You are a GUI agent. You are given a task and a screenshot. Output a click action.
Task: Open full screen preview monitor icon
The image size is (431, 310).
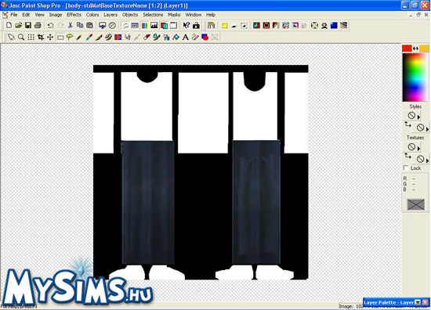tap(102, 26)
